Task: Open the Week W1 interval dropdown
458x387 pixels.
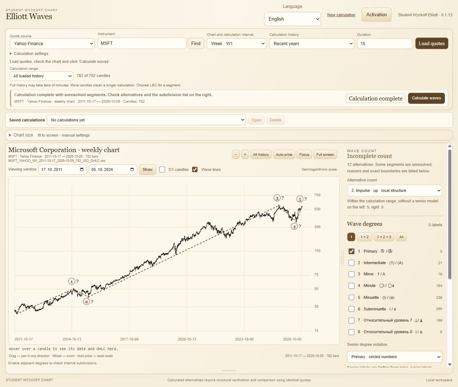Action: coord(236,44)
